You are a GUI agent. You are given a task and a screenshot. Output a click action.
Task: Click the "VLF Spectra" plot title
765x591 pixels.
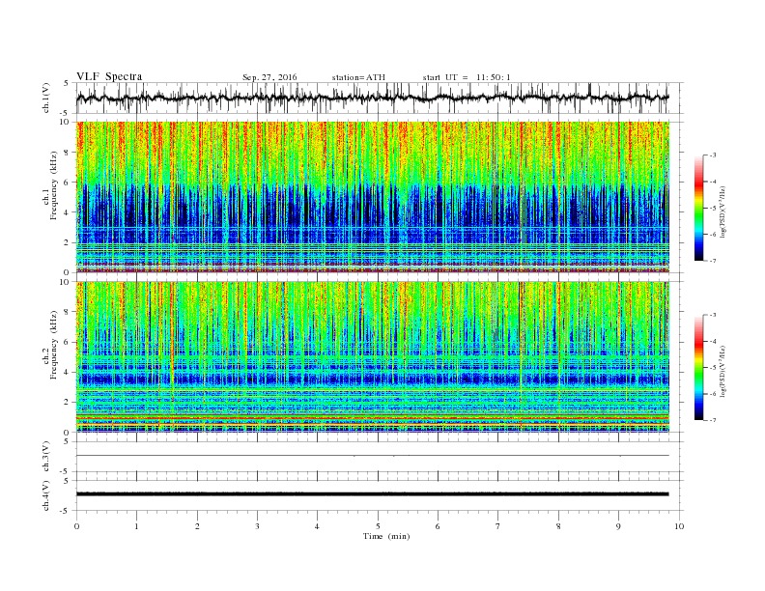tap(109, 76)
